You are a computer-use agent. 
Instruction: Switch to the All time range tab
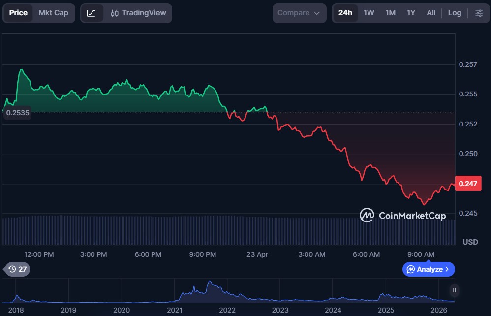431,13
